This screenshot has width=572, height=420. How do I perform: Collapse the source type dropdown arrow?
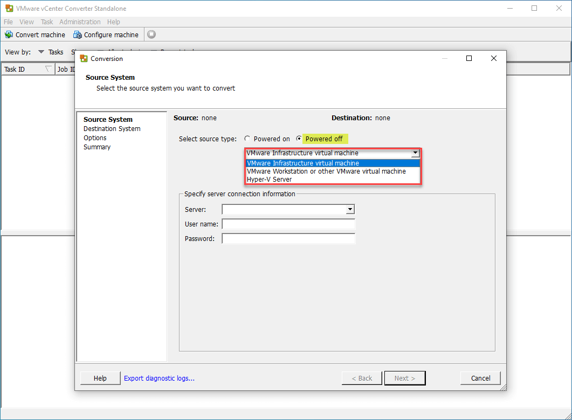[x=415, y=153]
